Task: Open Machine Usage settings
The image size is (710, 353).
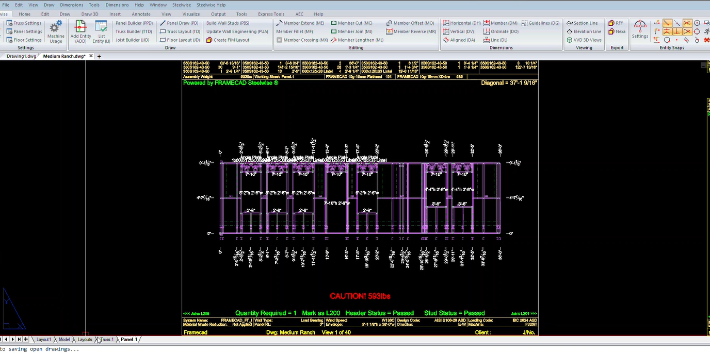Action: 55,31
